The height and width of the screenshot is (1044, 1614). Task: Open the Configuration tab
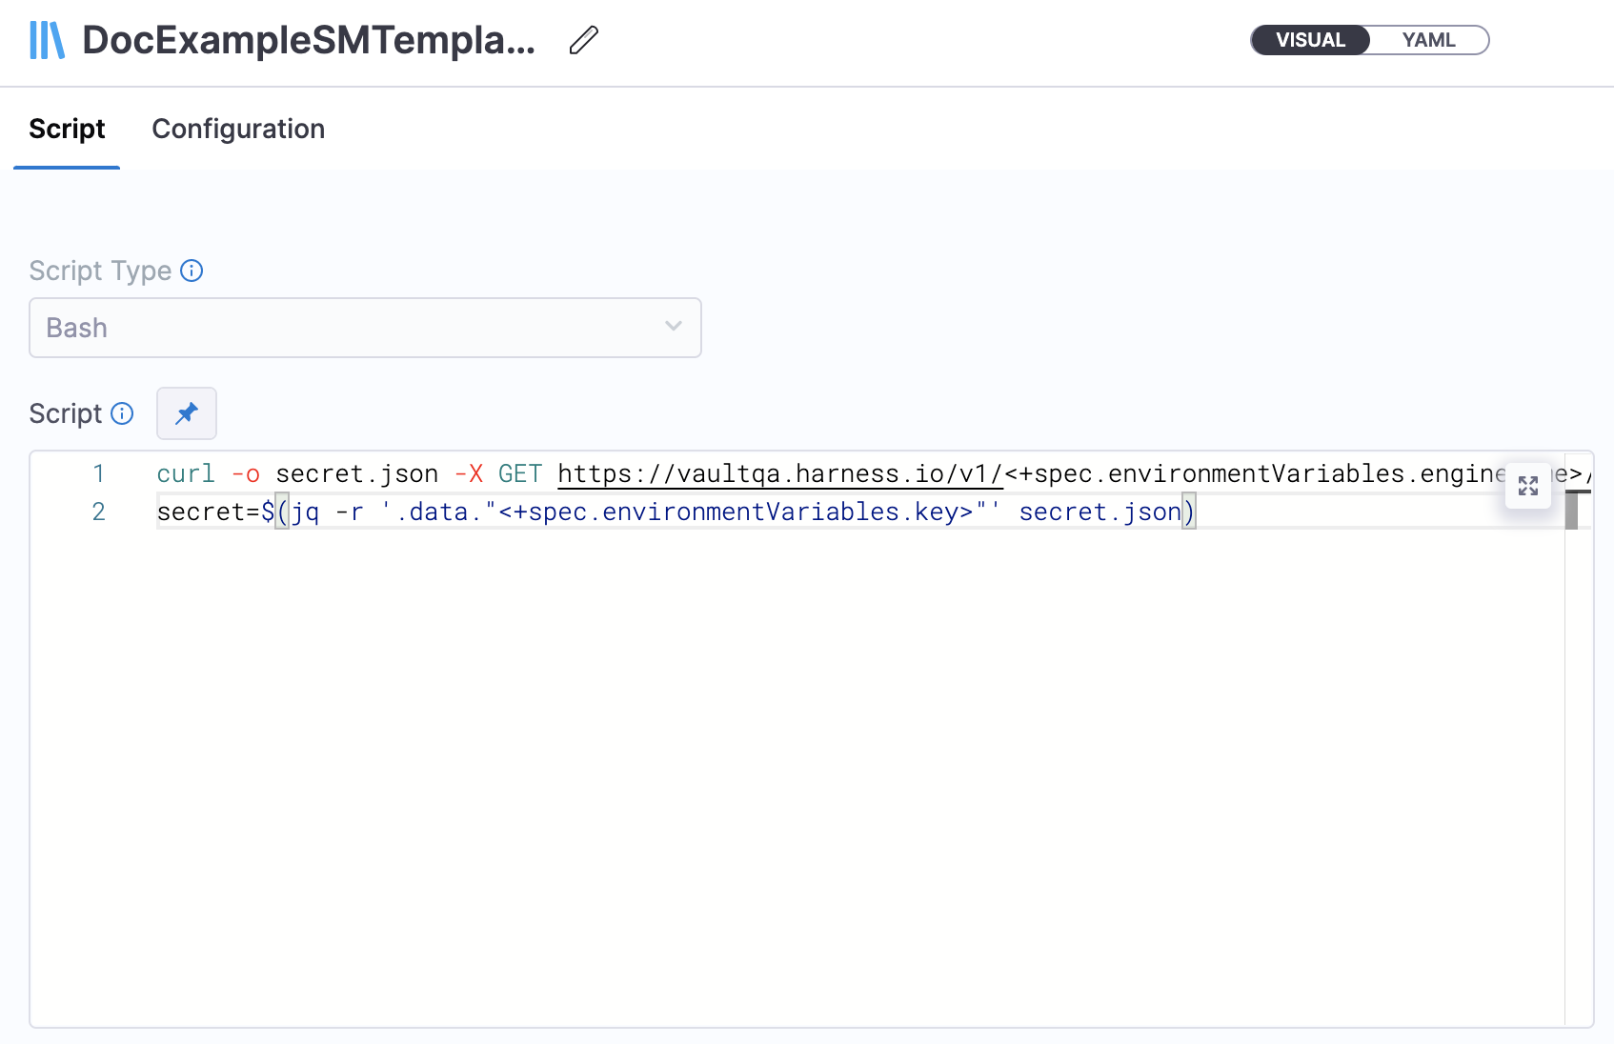point(238,130)
